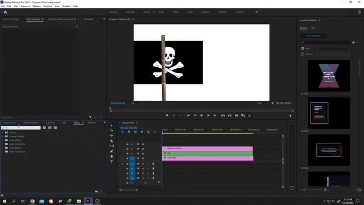Open the workspace overflow menu
Viewport: 364px width, 205px height.
pos(257,12)
